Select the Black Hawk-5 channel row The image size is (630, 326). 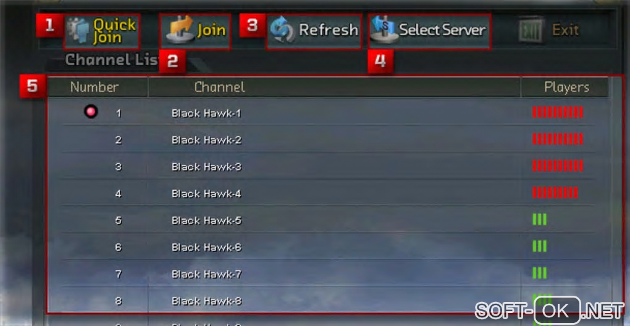[x=327, y=220]
